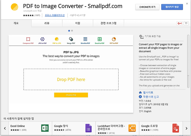Click the CHROME에 추가 button
Image resolution: width=191 pixels, height=136 pixels.
[x=147, y=7]
